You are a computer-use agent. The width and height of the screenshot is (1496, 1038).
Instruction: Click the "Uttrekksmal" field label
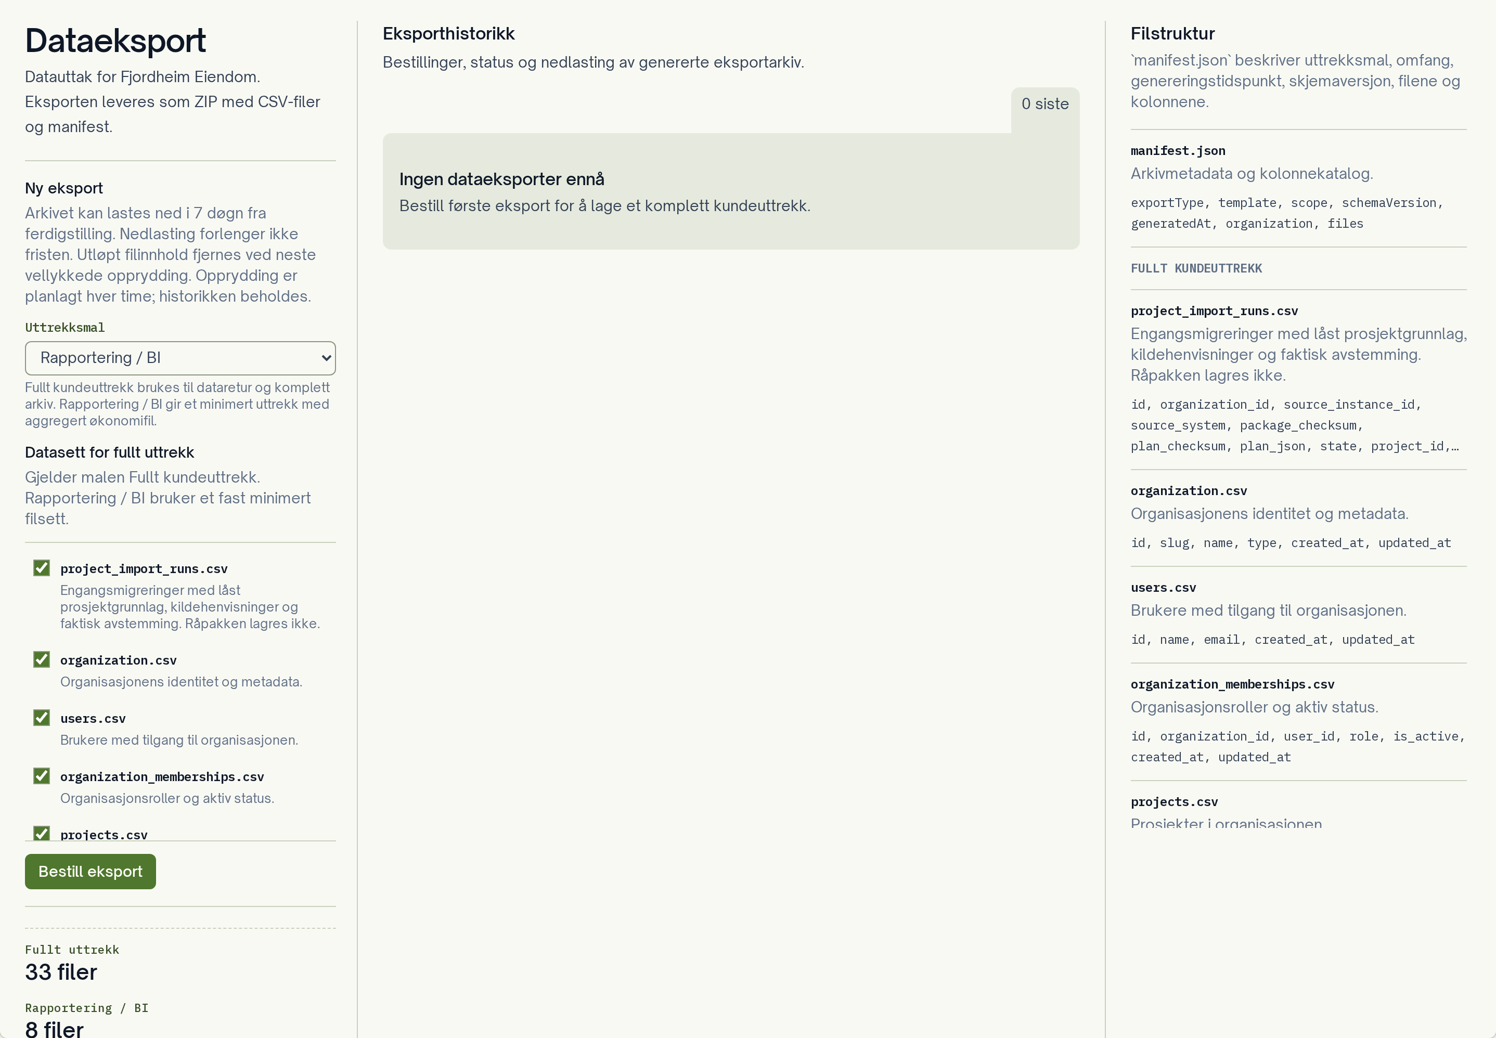[65, 327]
